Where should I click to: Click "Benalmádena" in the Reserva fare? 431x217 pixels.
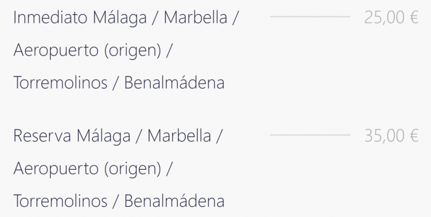coord(174,201)
